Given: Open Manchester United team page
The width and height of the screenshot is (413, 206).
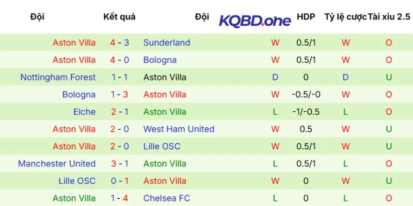Looking at the screenshot, I should (x=57, y=164).
